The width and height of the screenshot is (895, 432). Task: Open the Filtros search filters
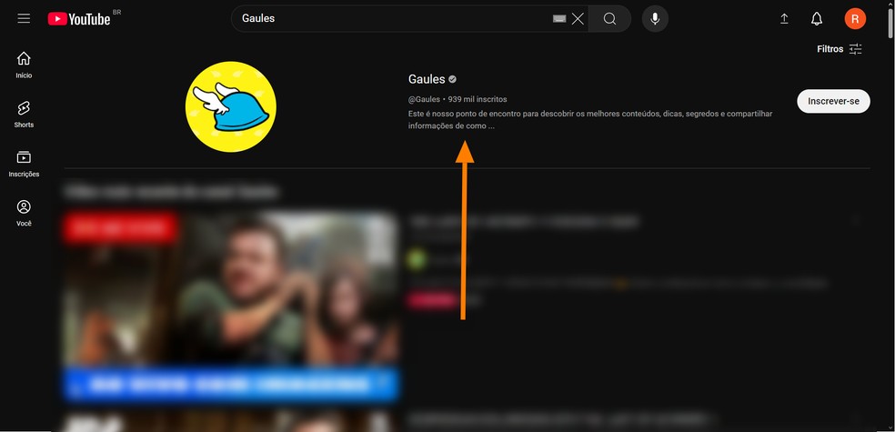839,49
